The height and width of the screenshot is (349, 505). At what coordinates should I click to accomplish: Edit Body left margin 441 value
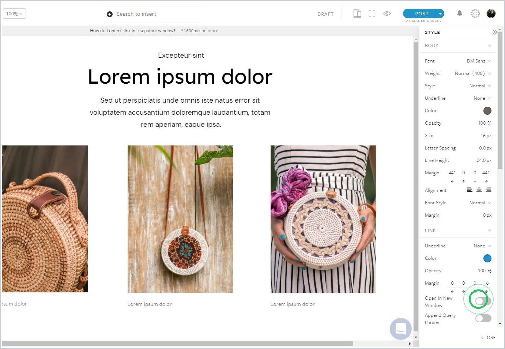point(452,173)
